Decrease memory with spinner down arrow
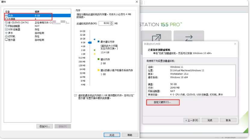The width and height of the screenshot is (250, 139). tap(112, 24)
